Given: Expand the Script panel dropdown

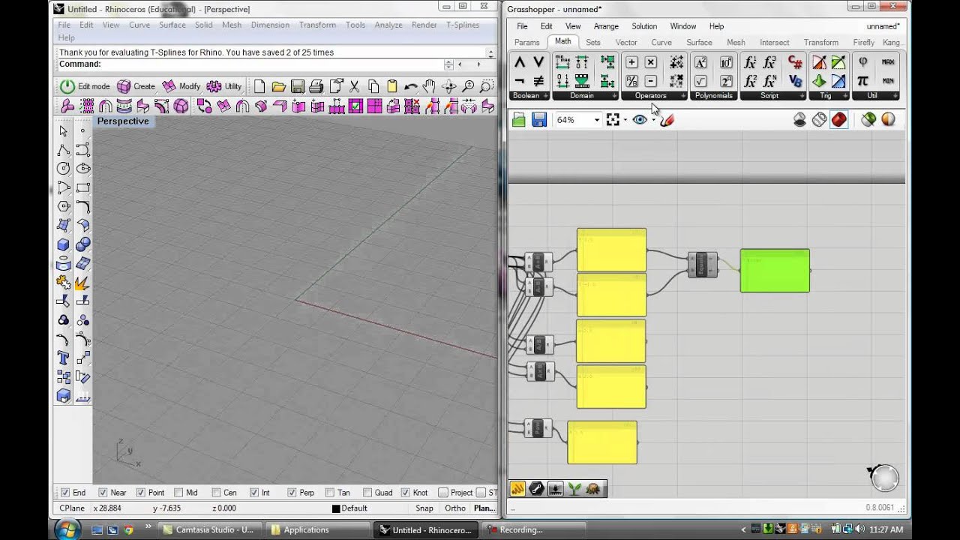Looking at the screenshot, I should [x=802, y=96].
